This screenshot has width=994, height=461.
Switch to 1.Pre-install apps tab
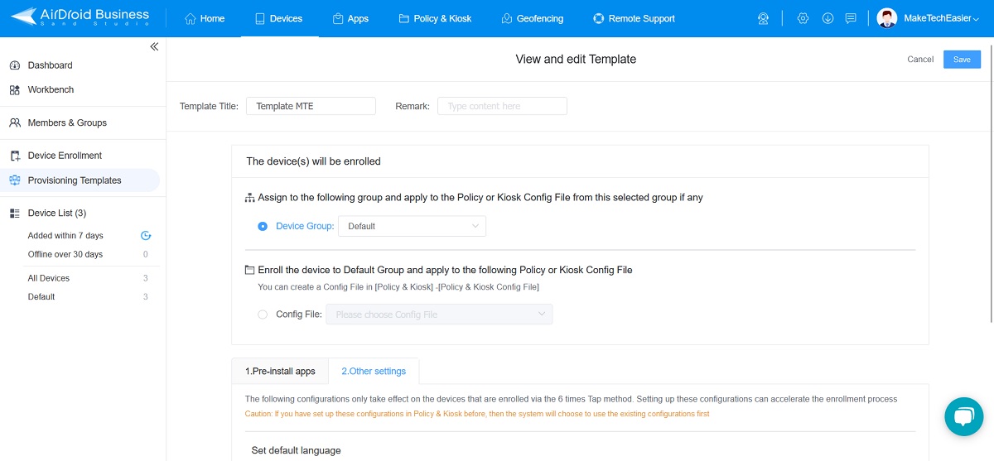click(280, 372)
